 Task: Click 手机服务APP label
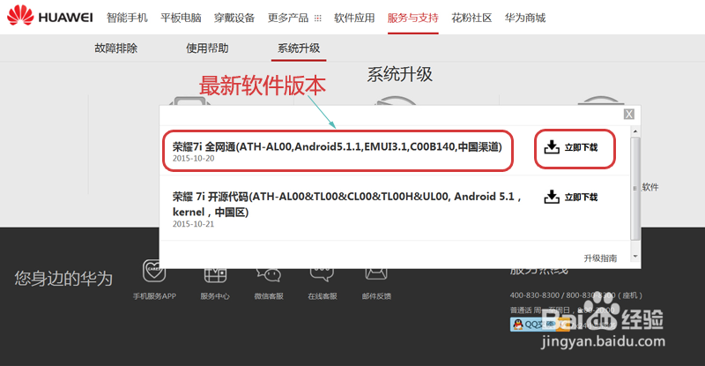154,296
